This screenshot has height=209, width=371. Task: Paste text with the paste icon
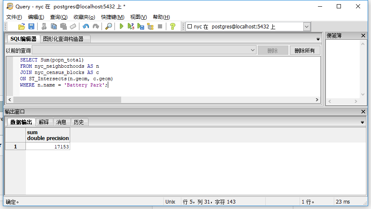64,26
